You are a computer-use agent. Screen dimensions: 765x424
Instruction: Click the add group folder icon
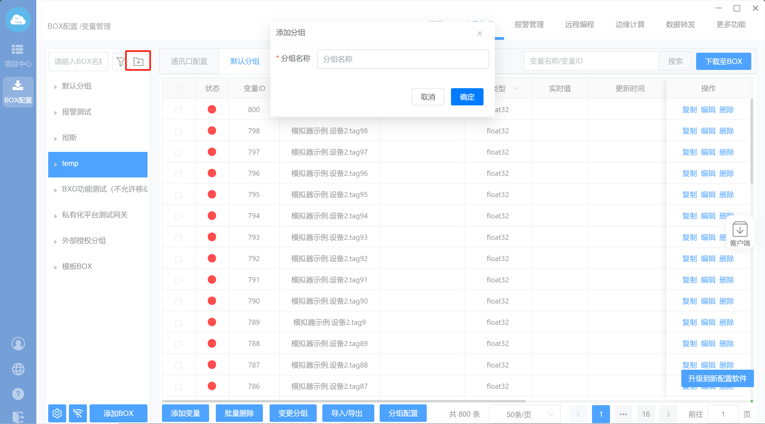138,61
